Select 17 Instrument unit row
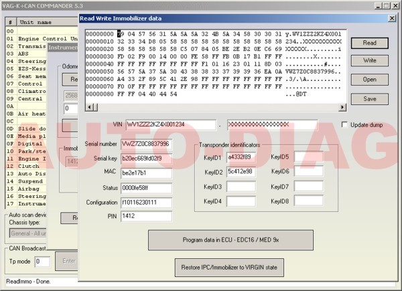402x291 pixels. tap(26, 204)
